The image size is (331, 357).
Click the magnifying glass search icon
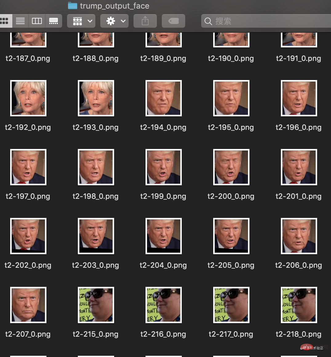coord(208,21)
